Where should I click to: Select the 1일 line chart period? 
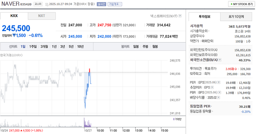point(23,46)
